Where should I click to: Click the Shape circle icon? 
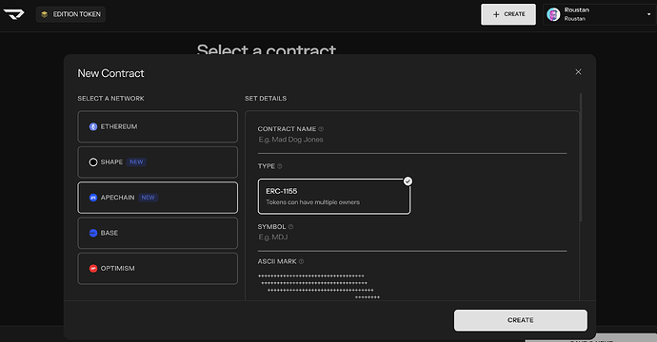pos(93,162)
